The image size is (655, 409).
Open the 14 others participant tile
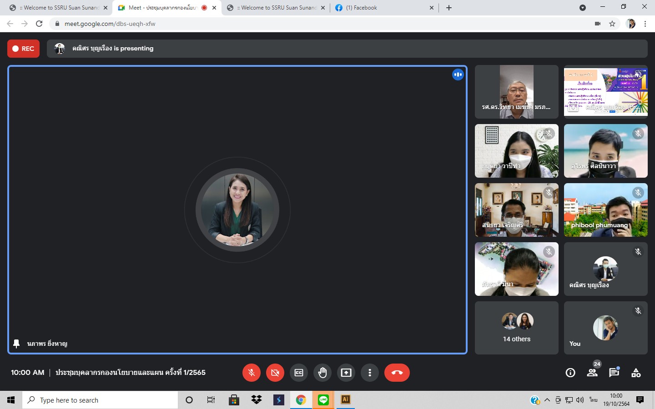(516, 328)
